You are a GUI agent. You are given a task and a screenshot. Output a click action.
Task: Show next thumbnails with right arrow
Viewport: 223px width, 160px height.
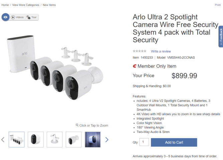(x=107, y=140)
